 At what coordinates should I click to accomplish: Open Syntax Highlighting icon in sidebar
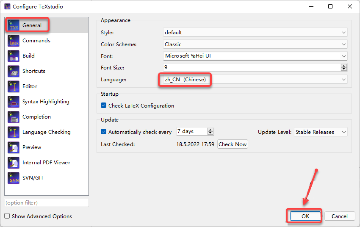[14, 102]
